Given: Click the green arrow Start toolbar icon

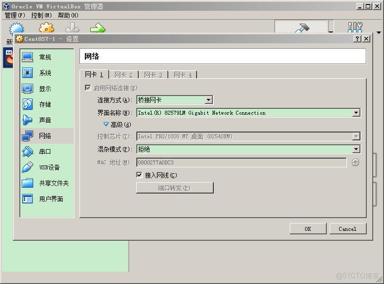Looking at the screenshot, I should [98, 28].
